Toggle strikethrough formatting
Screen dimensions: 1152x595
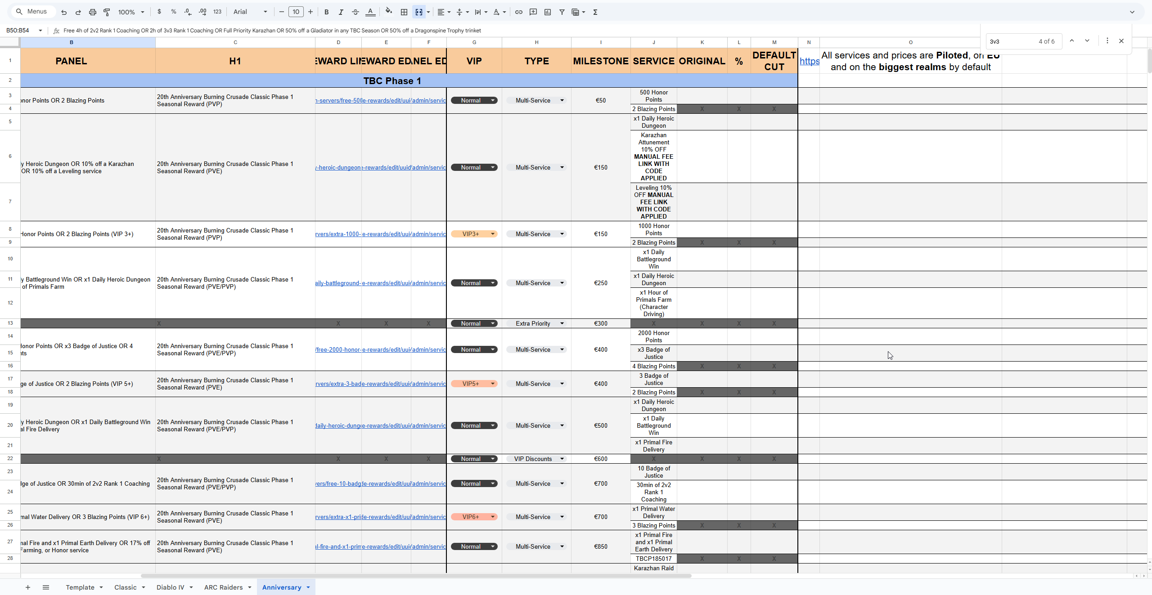coord(355,12)
